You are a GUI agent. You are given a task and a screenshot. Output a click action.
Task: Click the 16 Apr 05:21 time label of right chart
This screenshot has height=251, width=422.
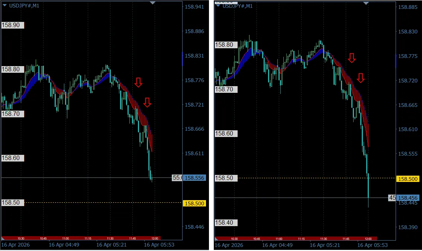click(325, 245)
